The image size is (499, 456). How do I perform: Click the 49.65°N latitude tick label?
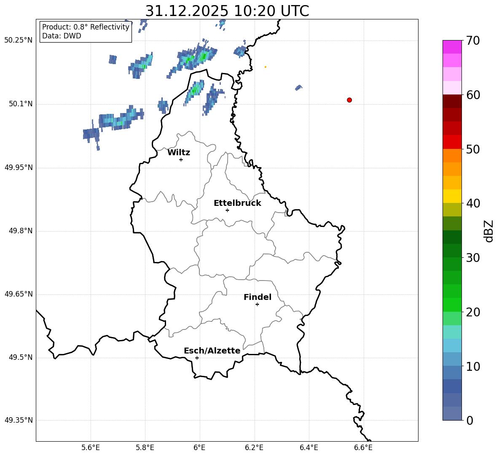(19, 294)
